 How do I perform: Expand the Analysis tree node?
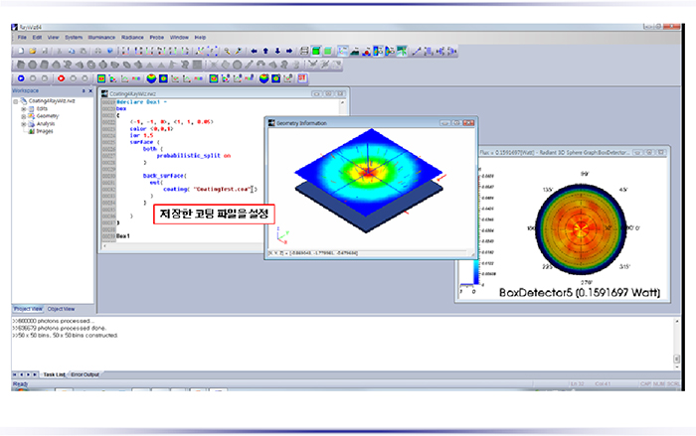(x=24, y=123)
